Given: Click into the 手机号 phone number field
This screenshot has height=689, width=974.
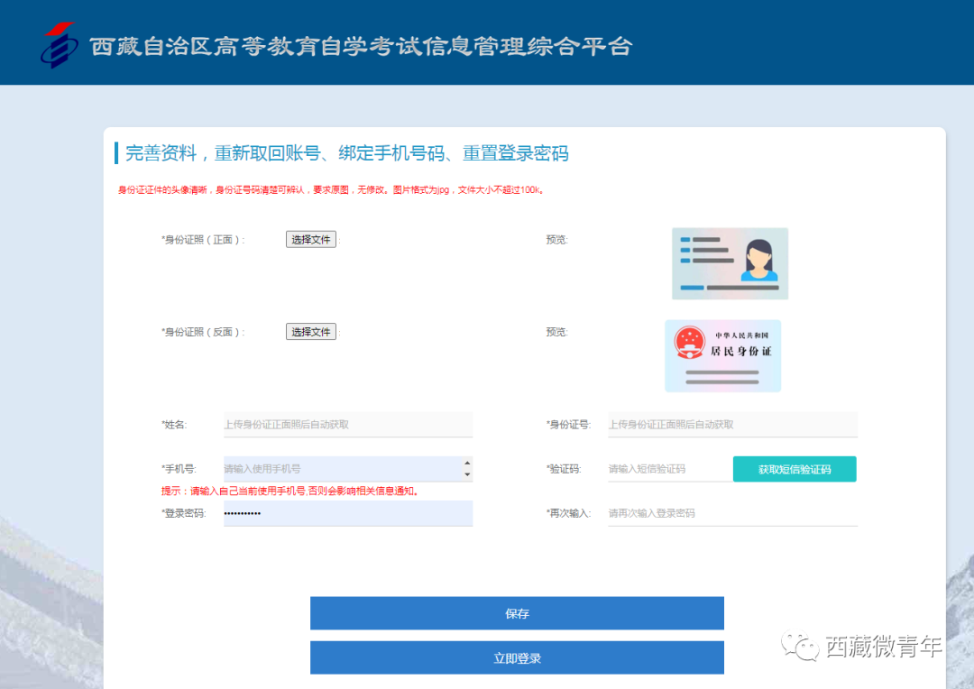Looking at the screenshot, I should (x=341, y=469).
